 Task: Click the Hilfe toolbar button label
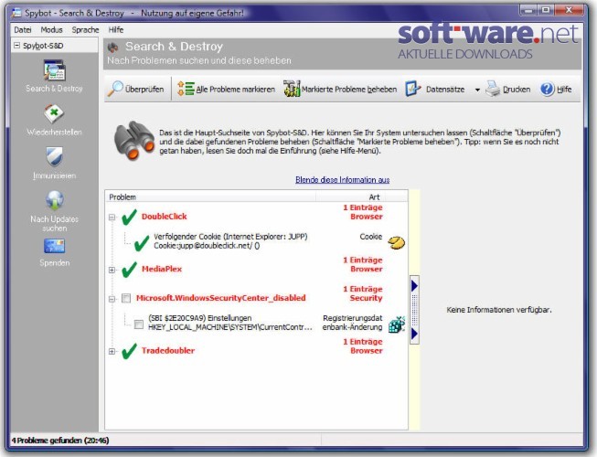click(x=564, y=89)
